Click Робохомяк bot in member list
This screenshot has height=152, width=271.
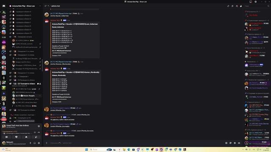[254, 65]
